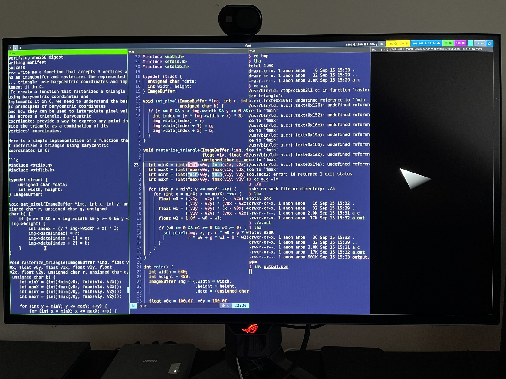Image resolution: width=506 pixels, height=379 pixels.
Task: Focus the imv window title bar
Action: [432, 49]
